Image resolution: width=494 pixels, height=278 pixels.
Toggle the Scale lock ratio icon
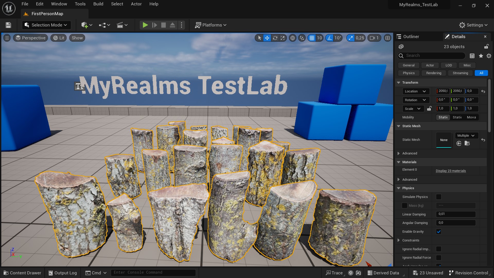[x=429, y=109]
